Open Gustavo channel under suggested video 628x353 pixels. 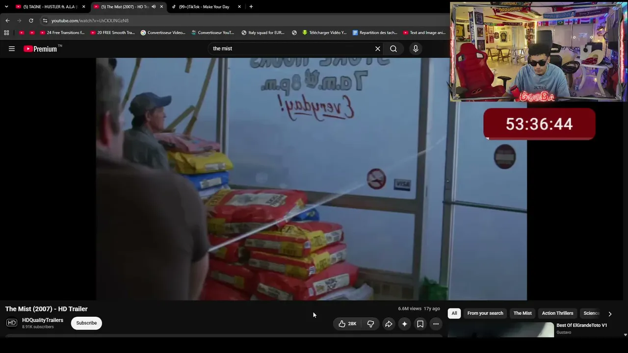(564, 332)
